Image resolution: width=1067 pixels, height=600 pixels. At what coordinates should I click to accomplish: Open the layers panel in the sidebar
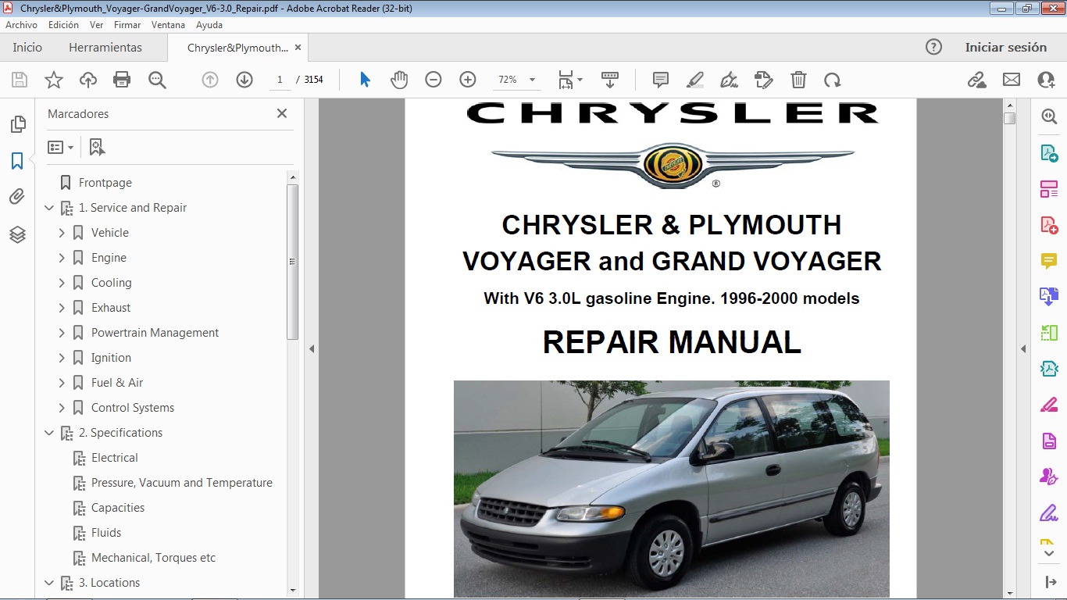coord(17,234)
